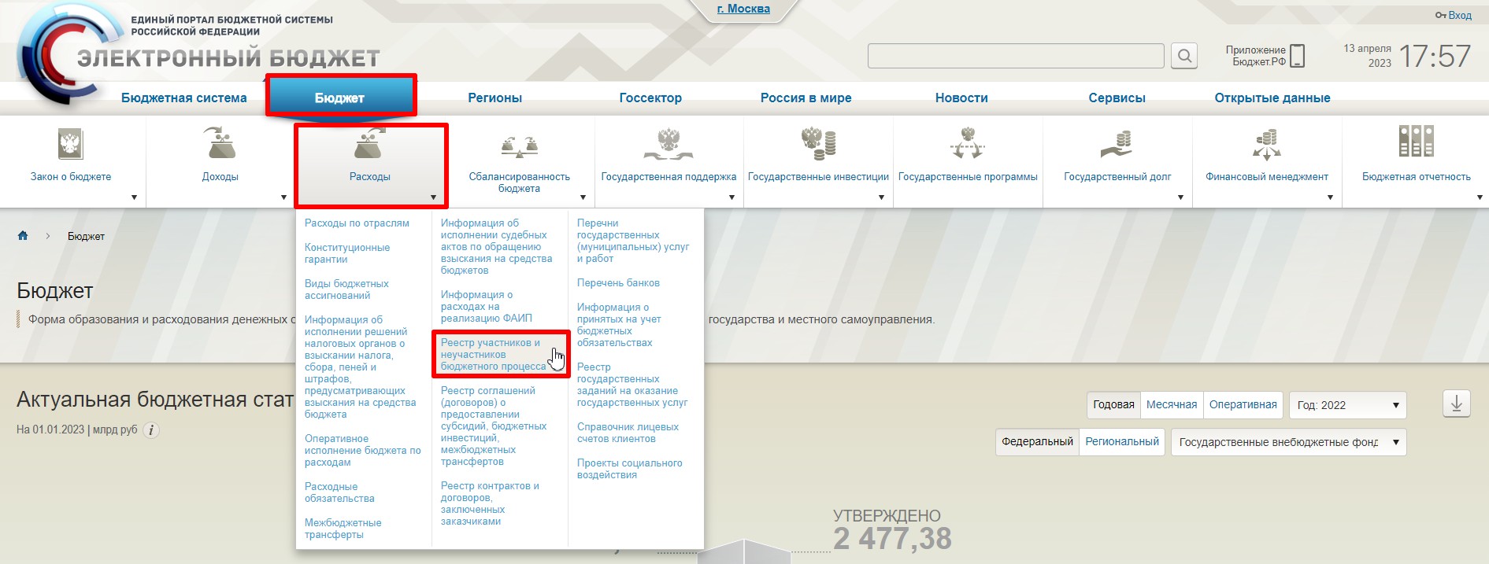The width and height of the screenshot is (1489, 564).
Task: Open Государственные внебюджетные фонды dropdown
Action: 1288,442
